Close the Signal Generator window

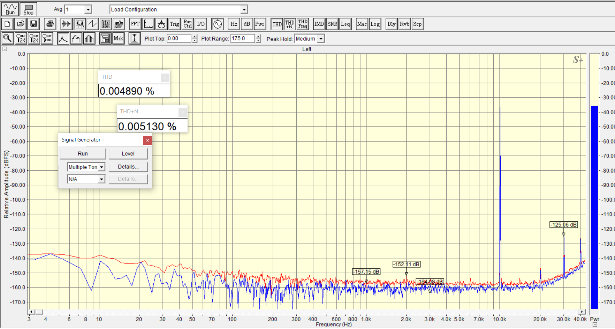[x=147, y=140]
